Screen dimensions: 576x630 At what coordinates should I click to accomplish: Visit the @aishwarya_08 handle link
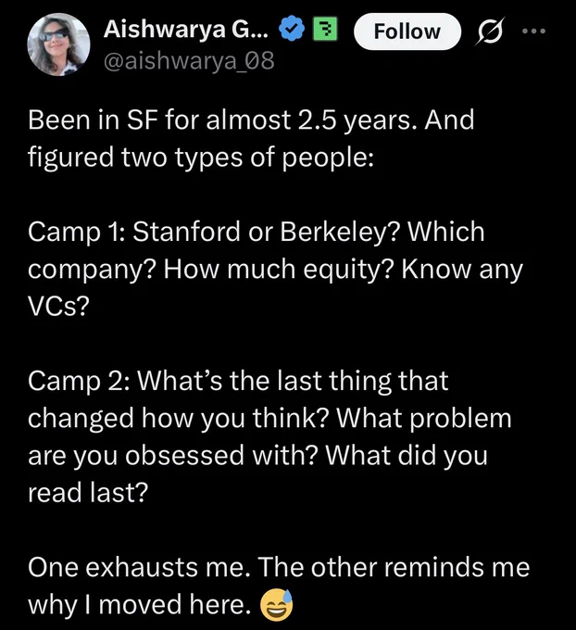pyautogui.click(x=189, y=60)
